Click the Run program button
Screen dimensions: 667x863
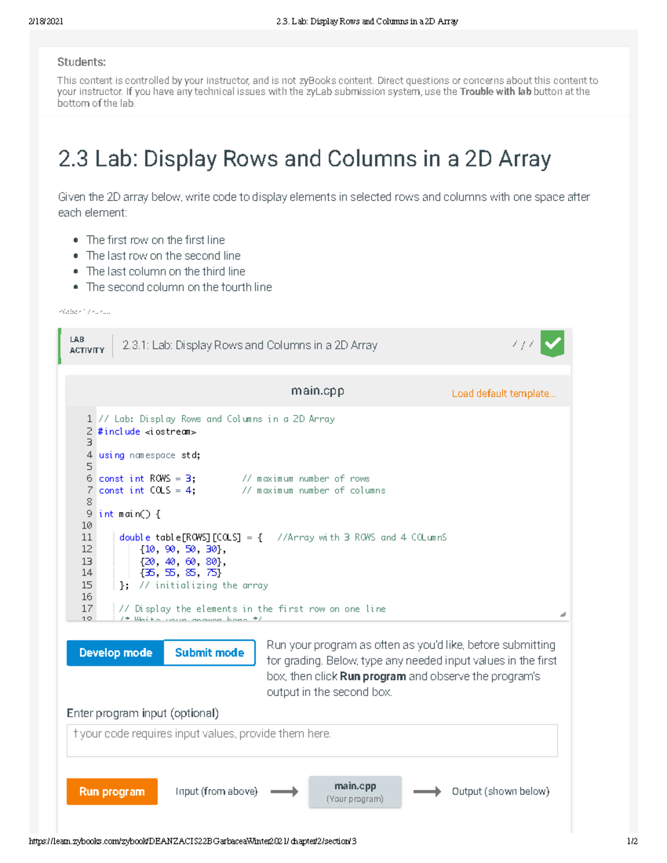[x=112, y=791]
